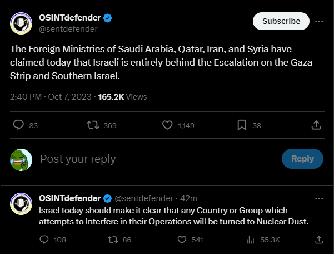Reply to the Nuclear Dust post with 108 replies

(45, 240)
